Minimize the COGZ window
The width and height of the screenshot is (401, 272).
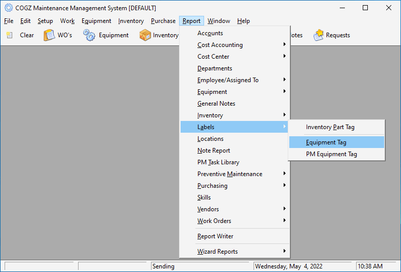(342, 8)
